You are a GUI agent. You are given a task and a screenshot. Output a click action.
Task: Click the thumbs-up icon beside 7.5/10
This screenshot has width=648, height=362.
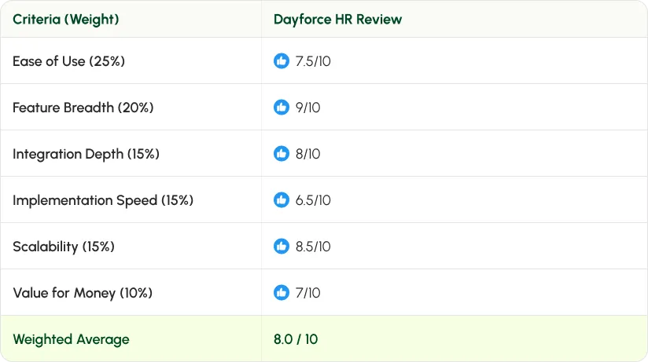(282, 61)
